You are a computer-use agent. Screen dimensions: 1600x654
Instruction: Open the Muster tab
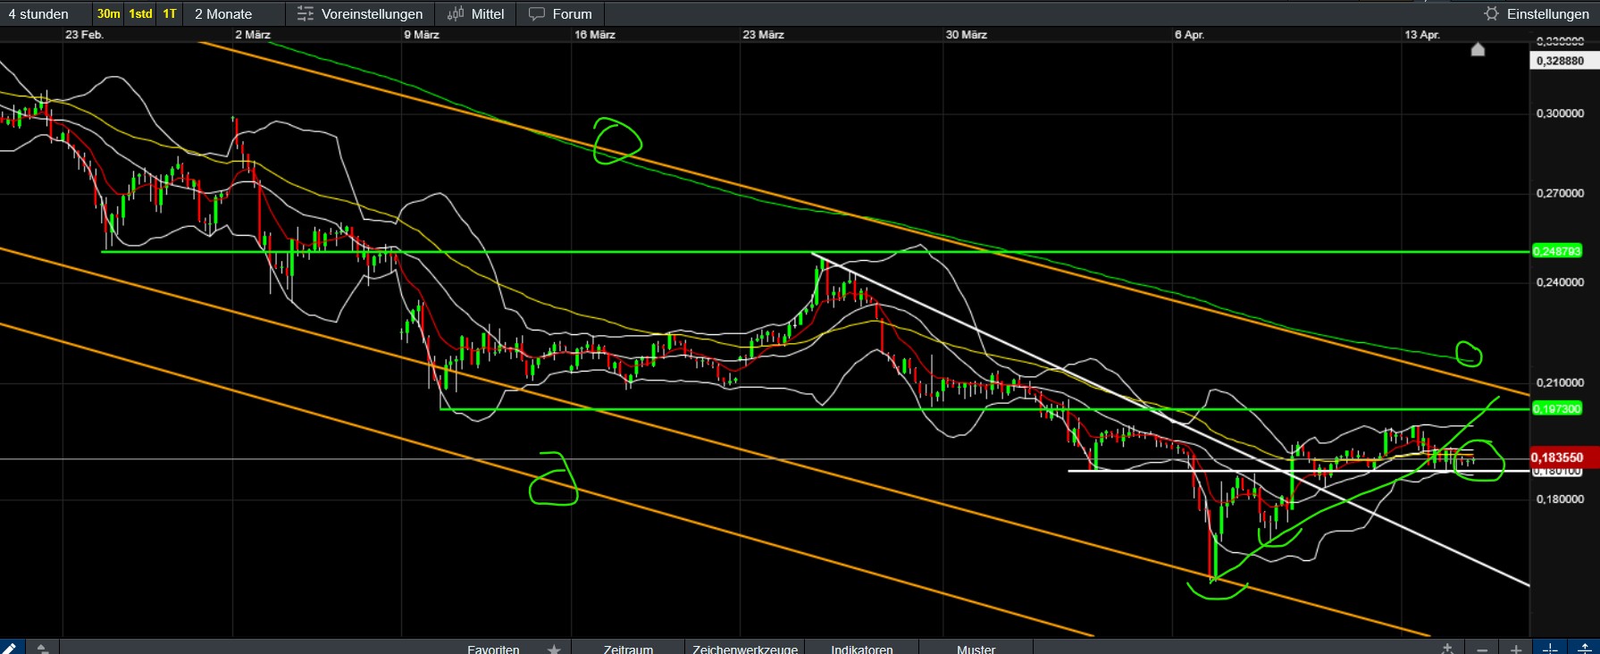coord(976,650)
